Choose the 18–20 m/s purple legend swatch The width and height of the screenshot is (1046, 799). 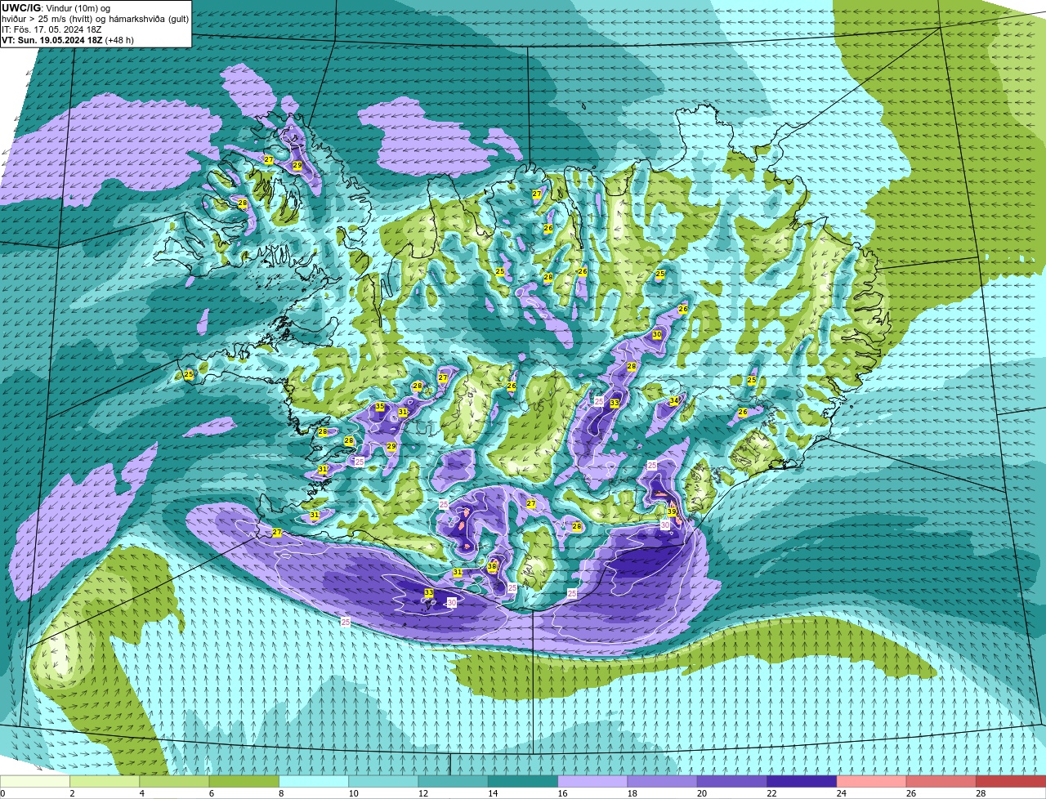[663, 782]
